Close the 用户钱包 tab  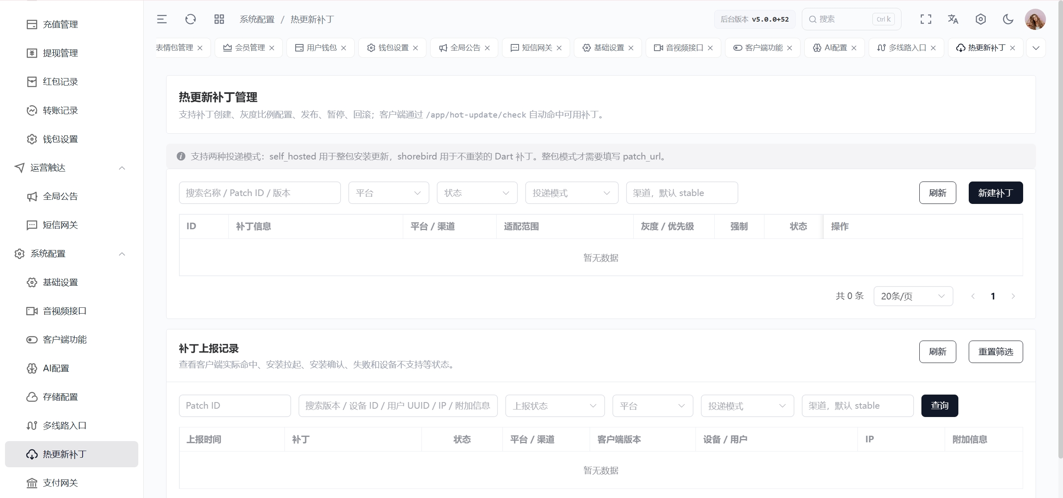(x=344, y=48)
